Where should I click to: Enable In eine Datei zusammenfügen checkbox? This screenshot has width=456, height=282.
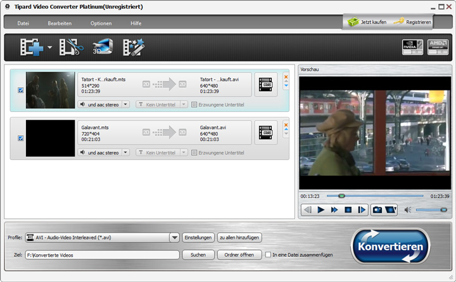[x=268, y=255]
